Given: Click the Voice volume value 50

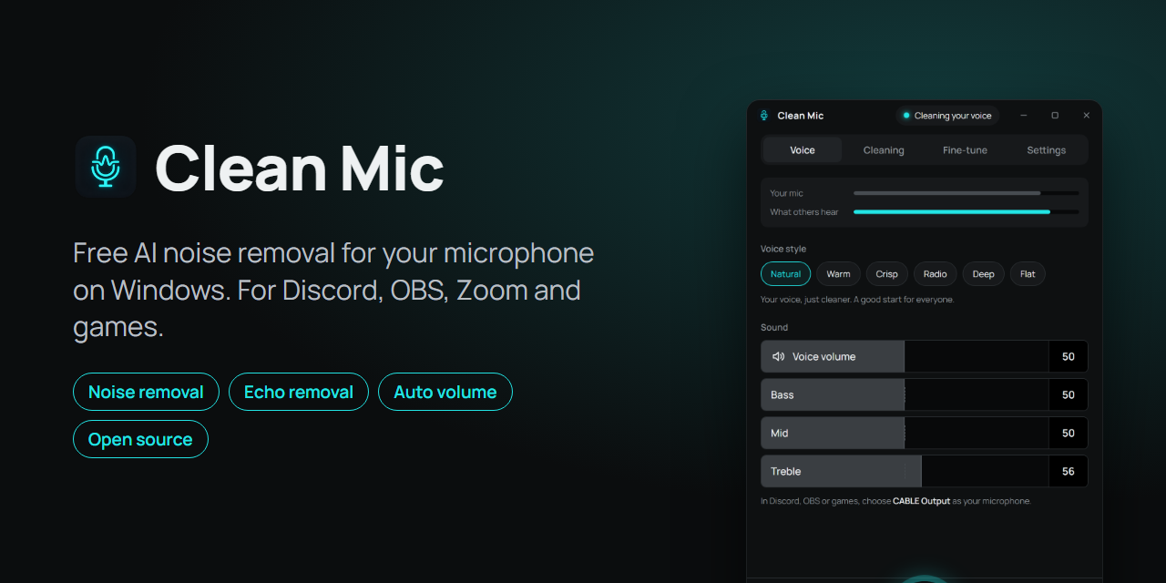Looking at the screenshot, I should click(1069, 356).
